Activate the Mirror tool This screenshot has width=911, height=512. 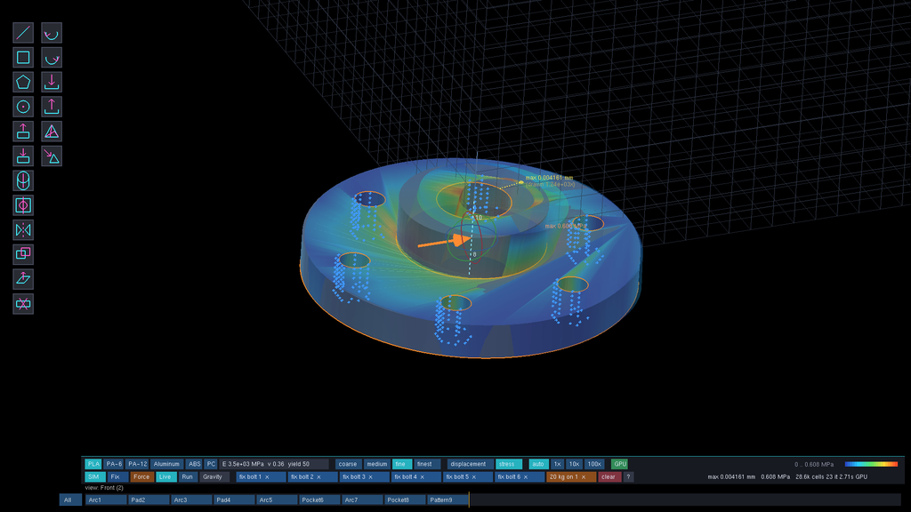23,230
